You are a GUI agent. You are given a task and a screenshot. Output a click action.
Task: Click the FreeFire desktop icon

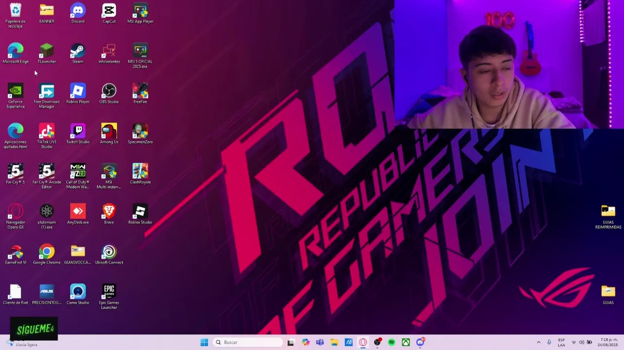(x=140, y=94)
